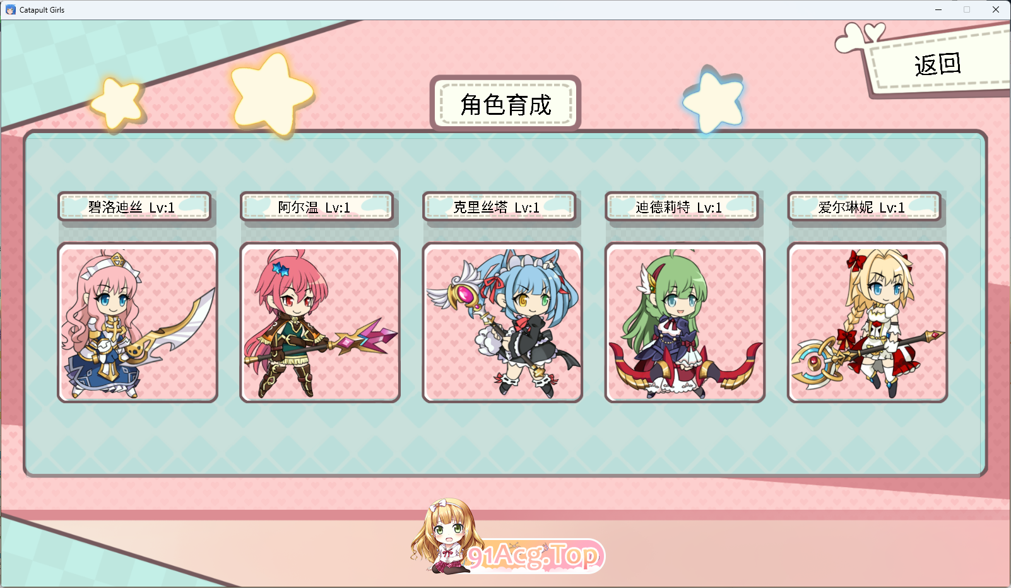This screenshot has width=1011, height=588.
Task: Pick the green-haired 迪德莉特 character card
Action: coord(685,322)
